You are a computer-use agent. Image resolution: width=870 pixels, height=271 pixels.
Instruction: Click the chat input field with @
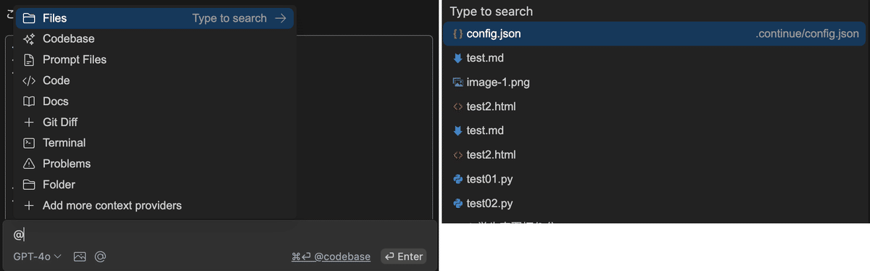[x=219, y=234]
